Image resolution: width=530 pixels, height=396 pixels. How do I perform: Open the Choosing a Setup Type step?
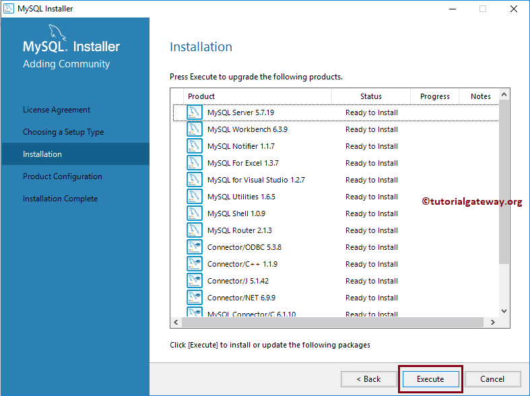[63, 132]
